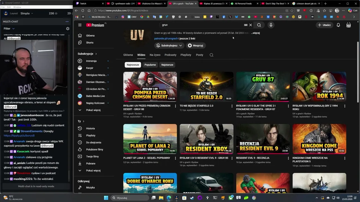Expand the Subskrypcje section header

click(87, 54)
